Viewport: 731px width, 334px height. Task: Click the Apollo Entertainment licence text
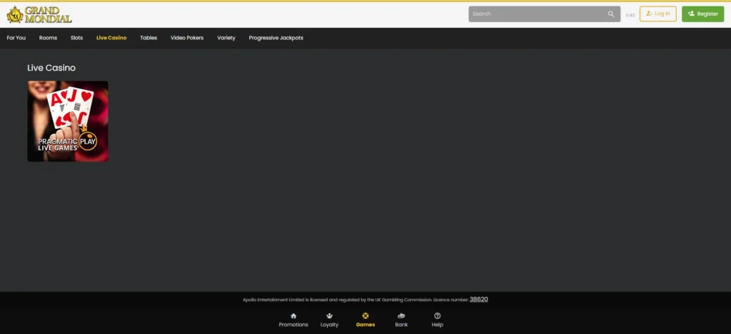coord(356,300)
